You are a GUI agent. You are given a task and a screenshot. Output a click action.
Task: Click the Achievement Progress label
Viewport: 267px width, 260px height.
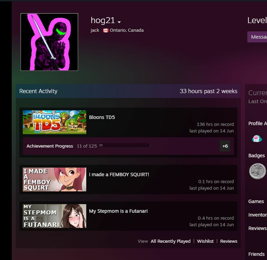point(50,146)
